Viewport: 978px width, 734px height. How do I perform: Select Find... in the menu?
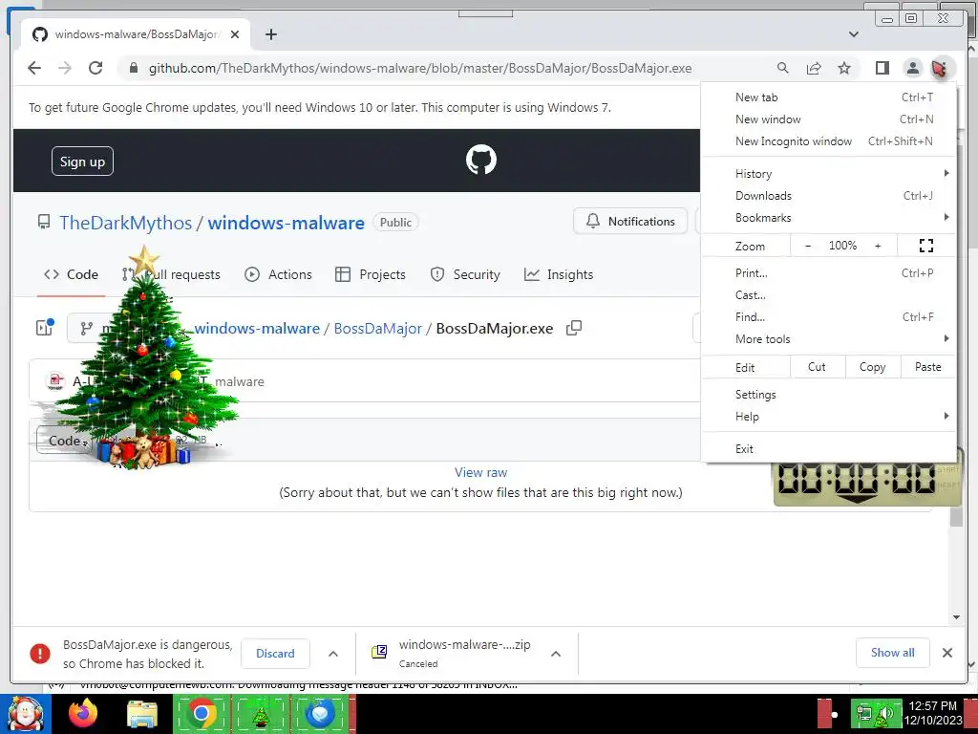click(x=828, y=316)
